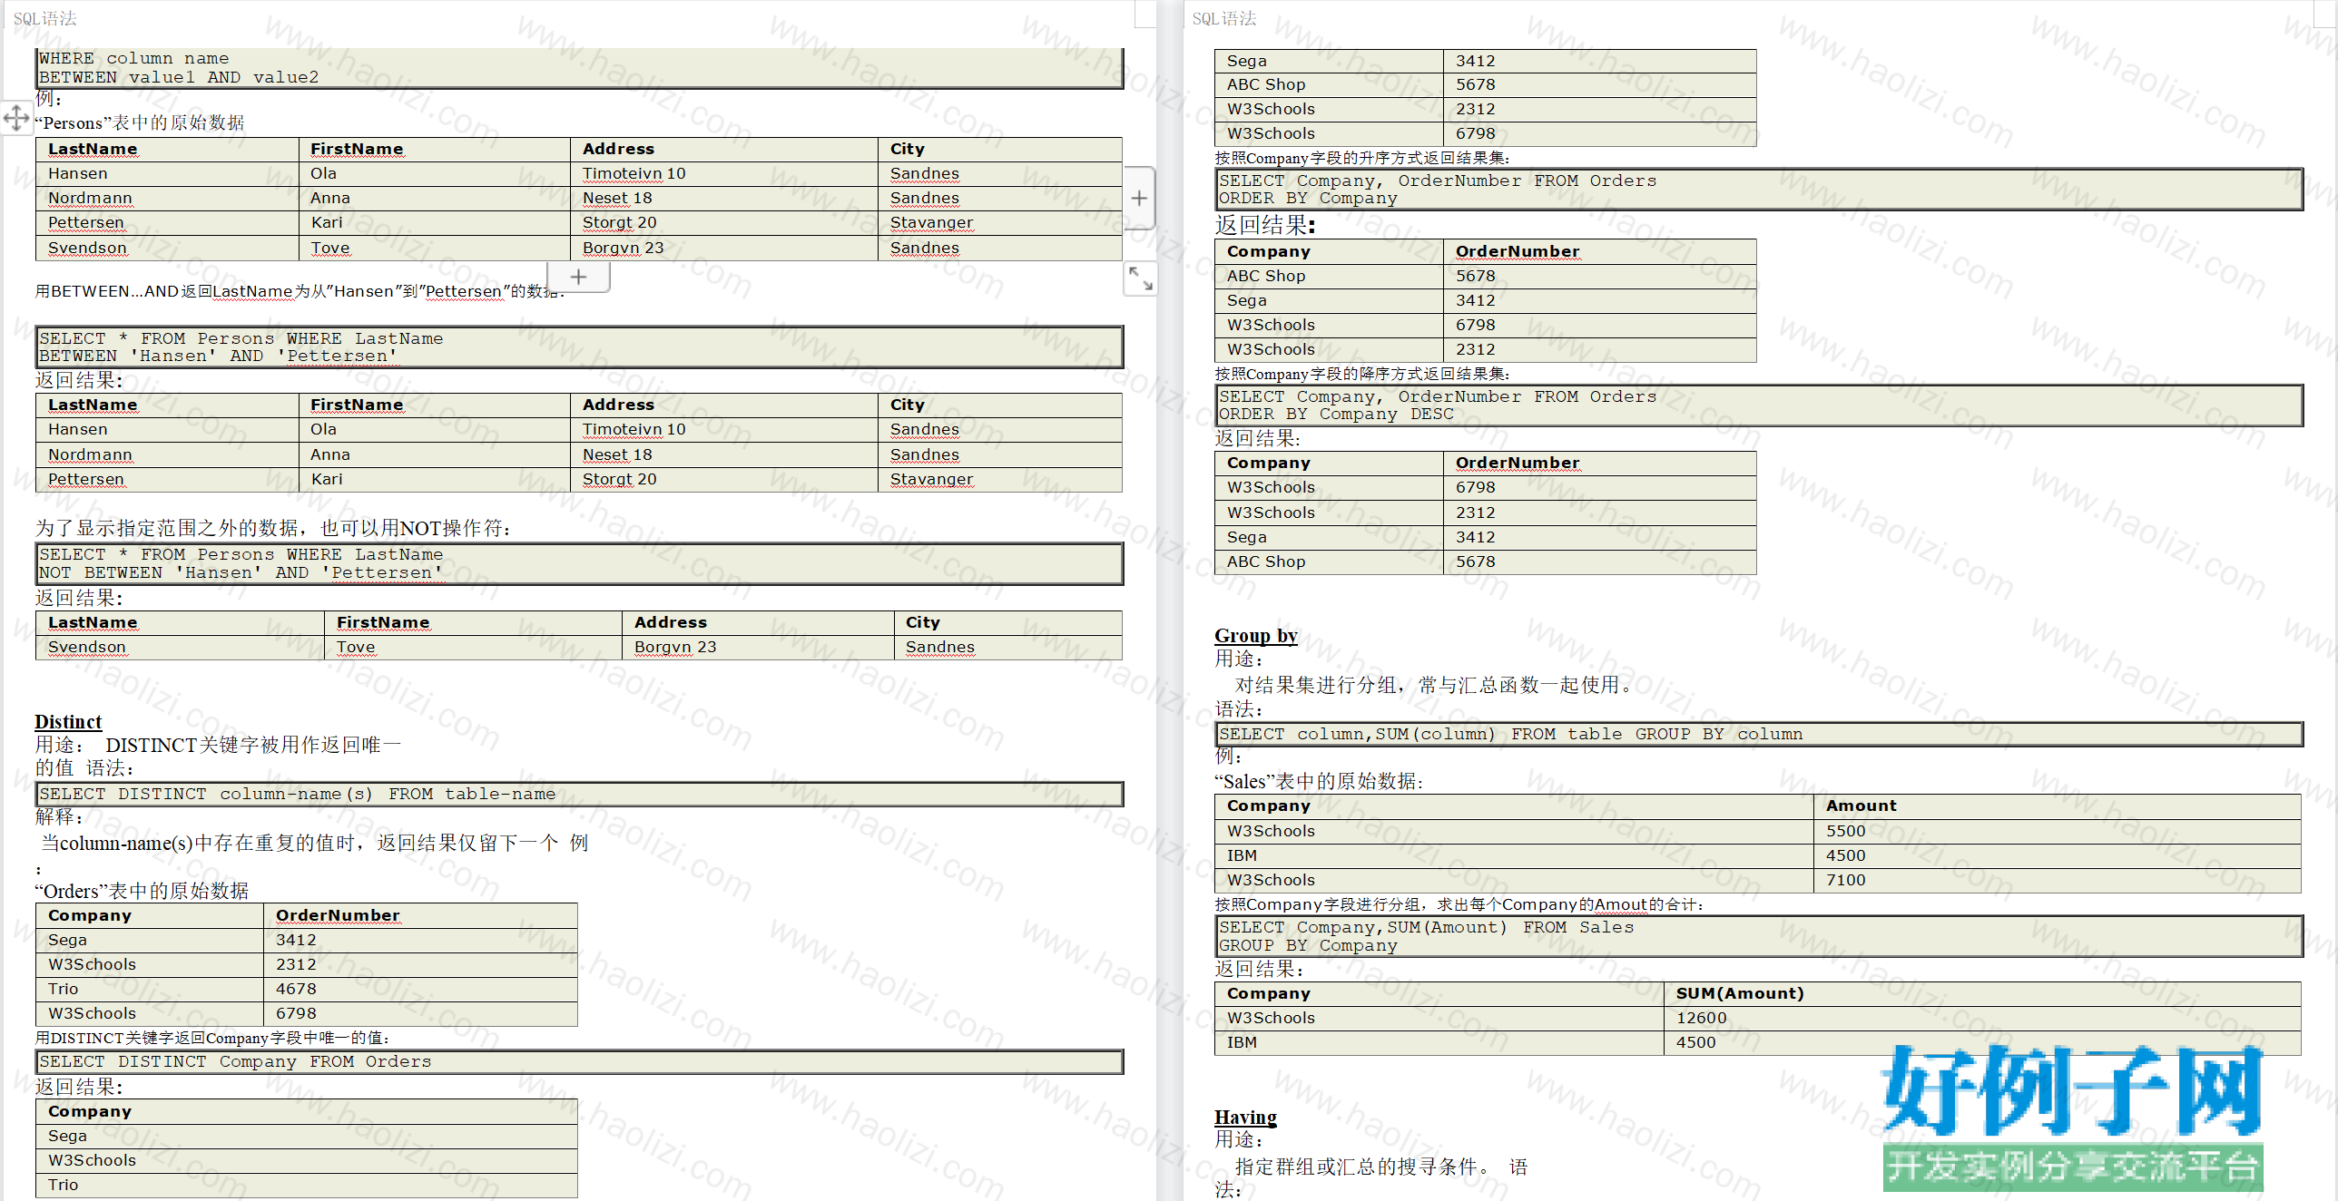
Task: Click the '按照Company字段的降序方式返回结果集' sentence
Action: [x=1362, y=375]
